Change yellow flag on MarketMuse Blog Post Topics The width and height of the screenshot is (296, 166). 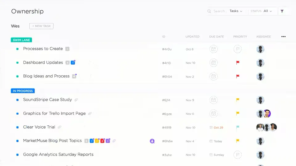point(238,140)
